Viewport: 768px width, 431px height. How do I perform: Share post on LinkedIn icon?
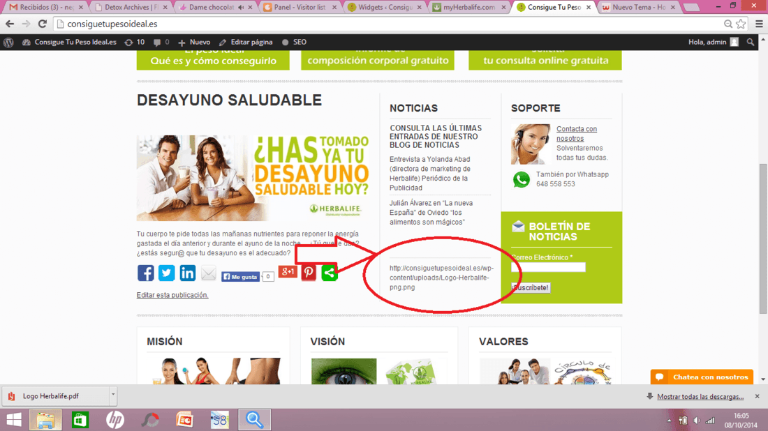188,273
